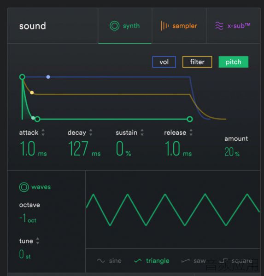
Task: Click the pale green pitch curve handle
Action: (33, 118)
